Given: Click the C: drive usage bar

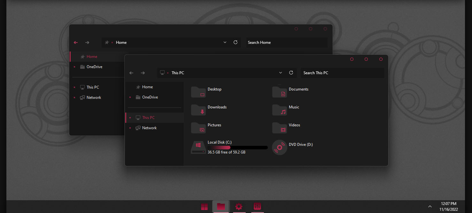Looking at the screenshot, I should coord(238,147).
